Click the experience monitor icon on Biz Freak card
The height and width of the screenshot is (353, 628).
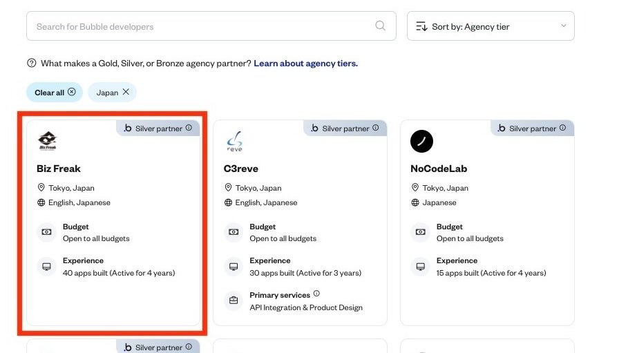coord(46,267)
